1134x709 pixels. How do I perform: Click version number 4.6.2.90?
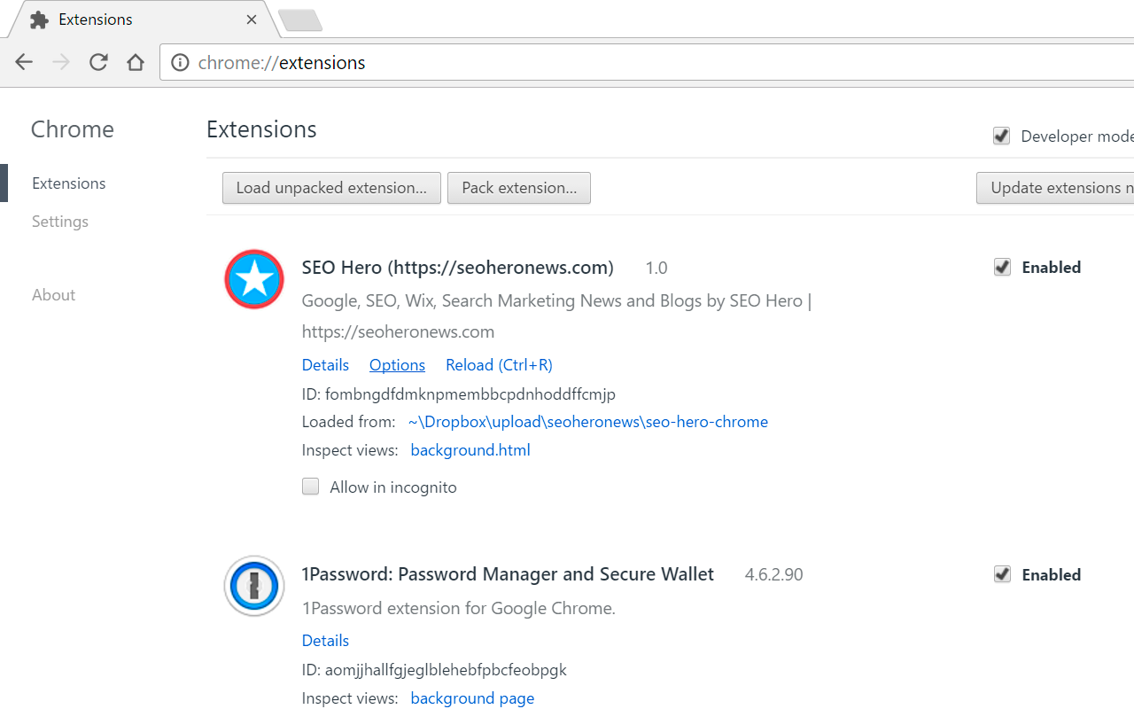pos(773,574)
